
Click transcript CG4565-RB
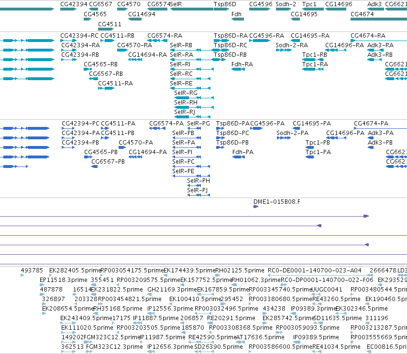(101, 64)
